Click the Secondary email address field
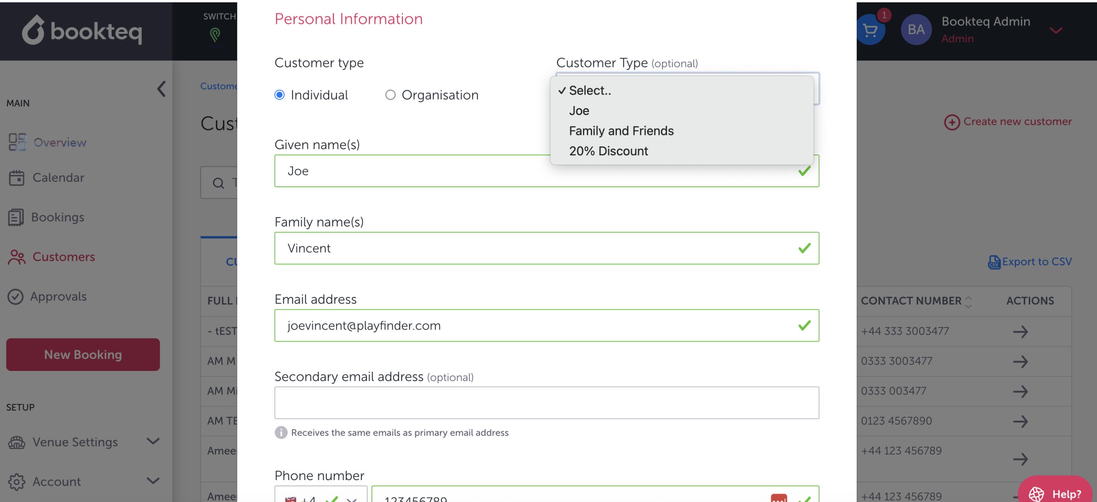The image size is (1097, 502). pyautogui.click(x=546, y=403)
